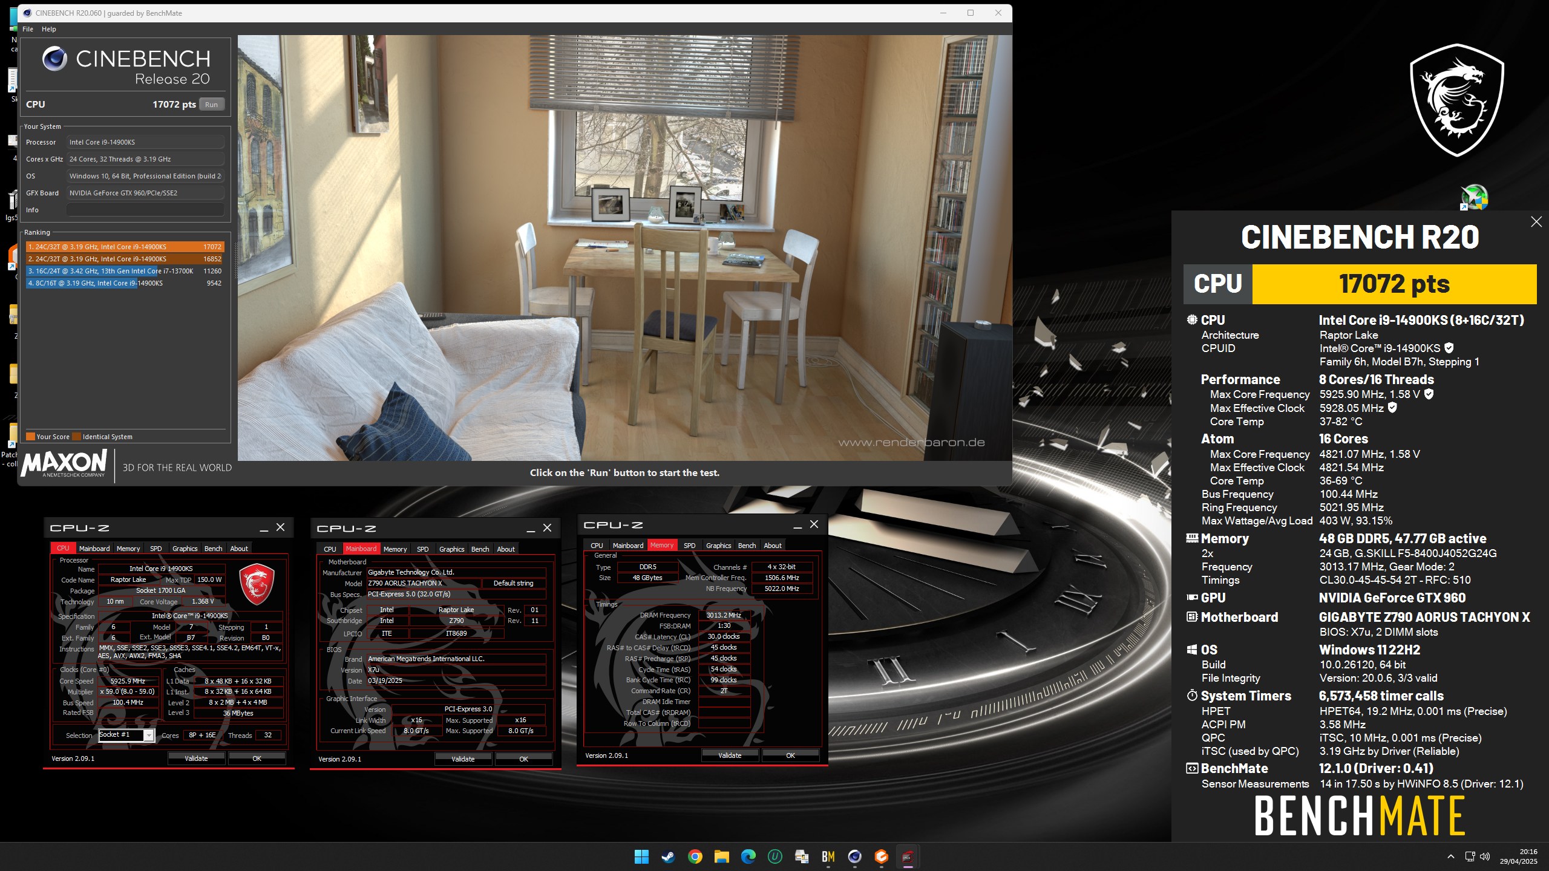Image resolution: width=1549 pixels, height=871 pixels.
Task: Switch to CPU tab in the right CPU-Z window
Action: pos(597,546)
